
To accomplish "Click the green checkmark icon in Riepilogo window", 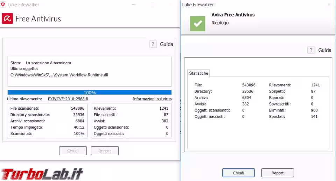I will [x=197, y=23].
